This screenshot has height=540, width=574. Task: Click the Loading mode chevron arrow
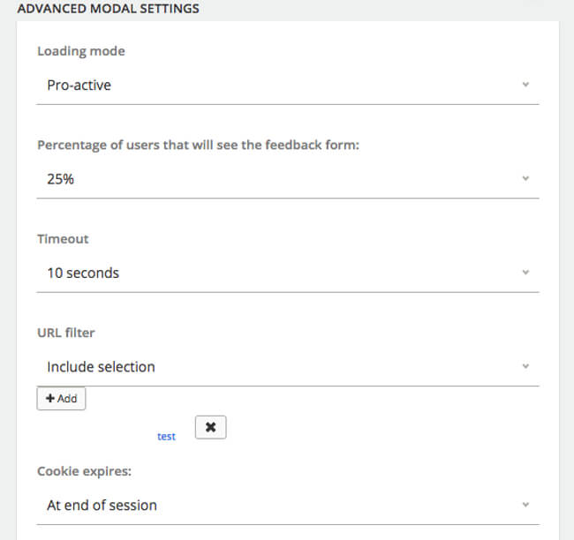525,85
